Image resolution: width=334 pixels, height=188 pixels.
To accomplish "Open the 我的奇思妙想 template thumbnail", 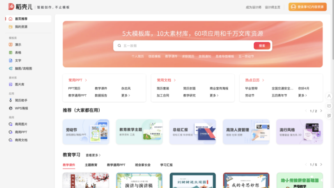I will click(x=246, y=180).
